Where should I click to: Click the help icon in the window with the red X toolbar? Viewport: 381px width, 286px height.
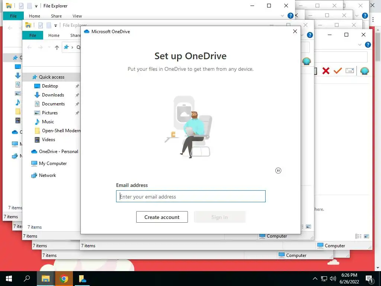tap(368, 45)
